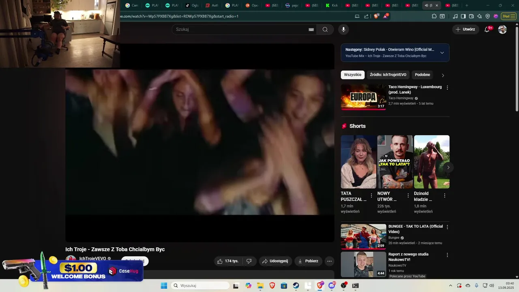Viewport: 519px width, 292px height.
Task: Open options for the TATA PUSZCZAŁ short
Action: point(371,195)
